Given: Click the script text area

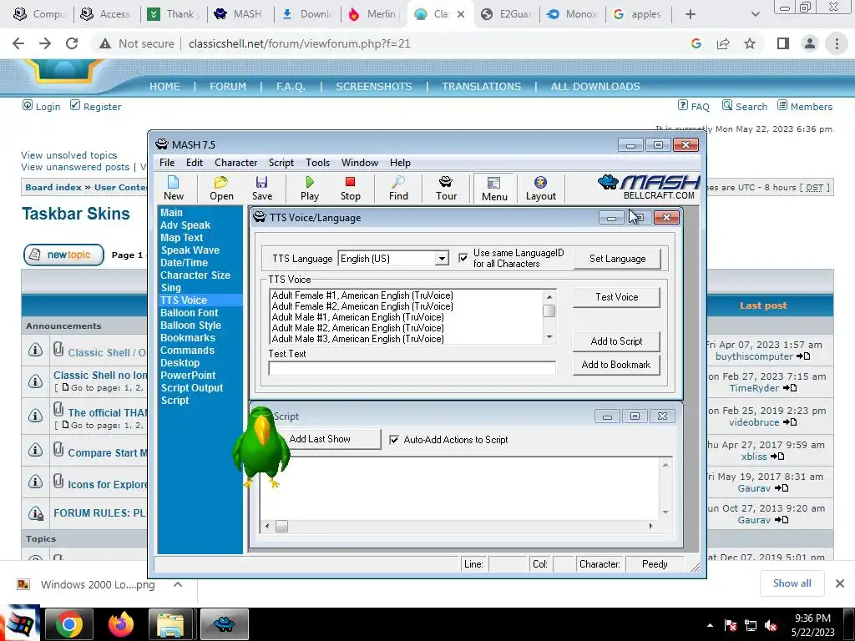Looking at the screenshot, I should point(461,487).
